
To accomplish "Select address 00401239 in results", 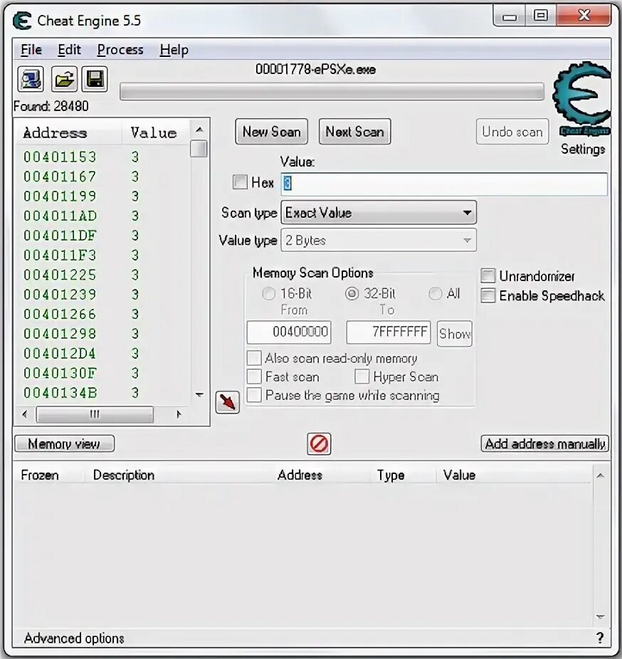I will tap(60, 295).
